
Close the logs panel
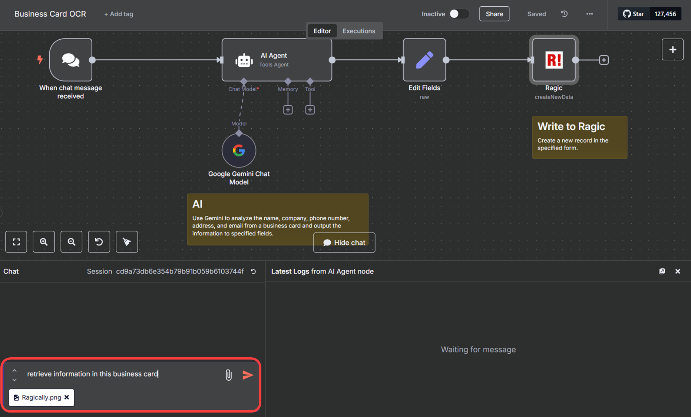678,271
